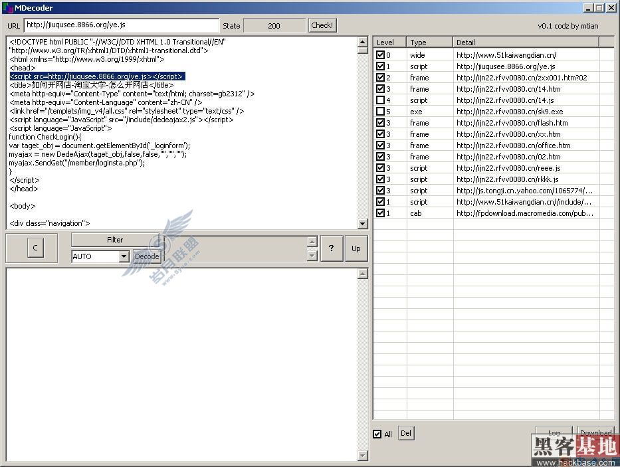The height and width of the screenshot is (467, 620).
Task: Select the http://www.51kaiwangdian.cn/ detail
Action: pyautogui.click(x=506, y=55)
